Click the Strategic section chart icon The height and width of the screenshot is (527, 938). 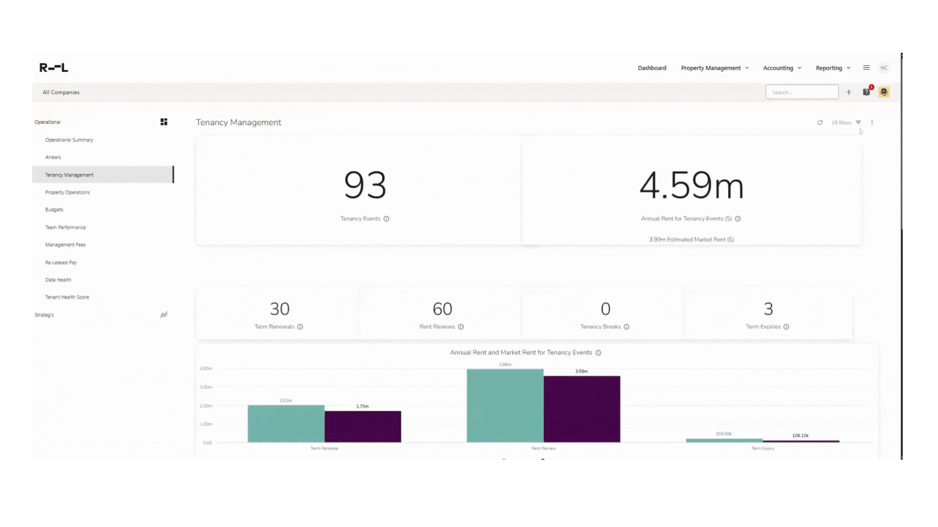tap(164, 315)
